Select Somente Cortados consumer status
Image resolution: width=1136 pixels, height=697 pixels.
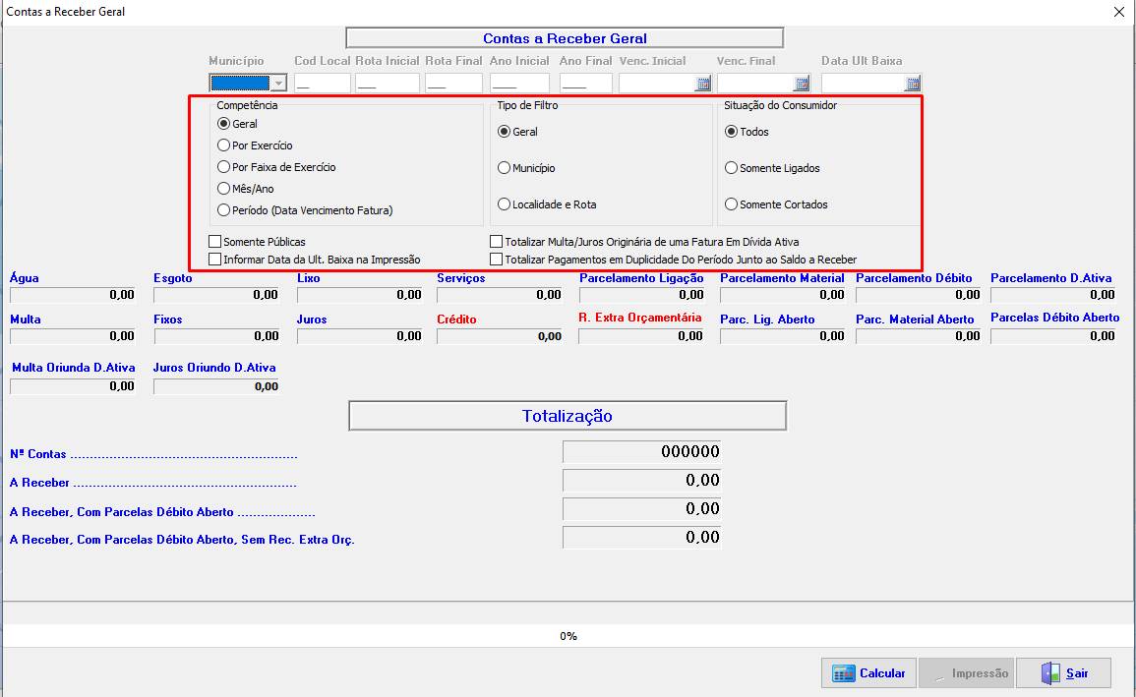[x=732, y=204]
